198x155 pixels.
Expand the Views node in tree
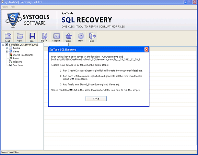[x=7, y=52]
